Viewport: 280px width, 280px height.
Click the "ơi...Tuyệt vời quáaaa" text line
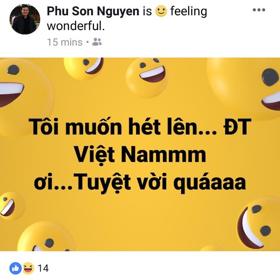click(x=140, y=172)
